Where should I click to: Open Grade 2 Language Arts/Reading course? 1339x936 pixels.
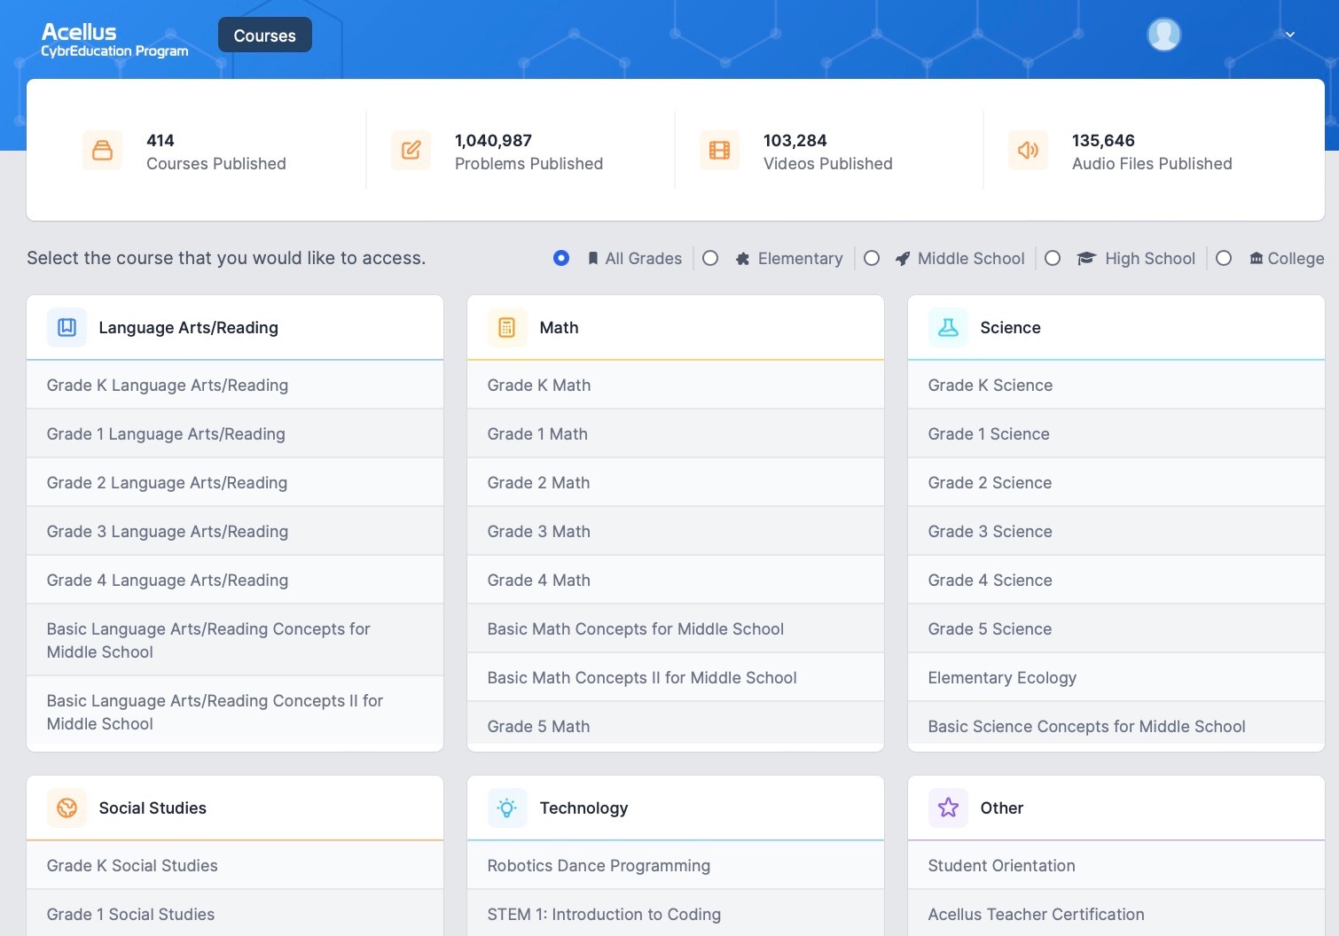(x=235, y=482)
